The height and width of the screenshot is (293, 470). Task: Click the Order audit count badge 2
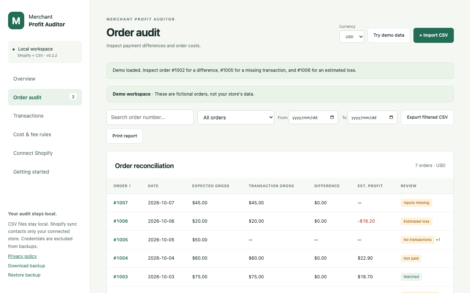[x=73, y=97]
